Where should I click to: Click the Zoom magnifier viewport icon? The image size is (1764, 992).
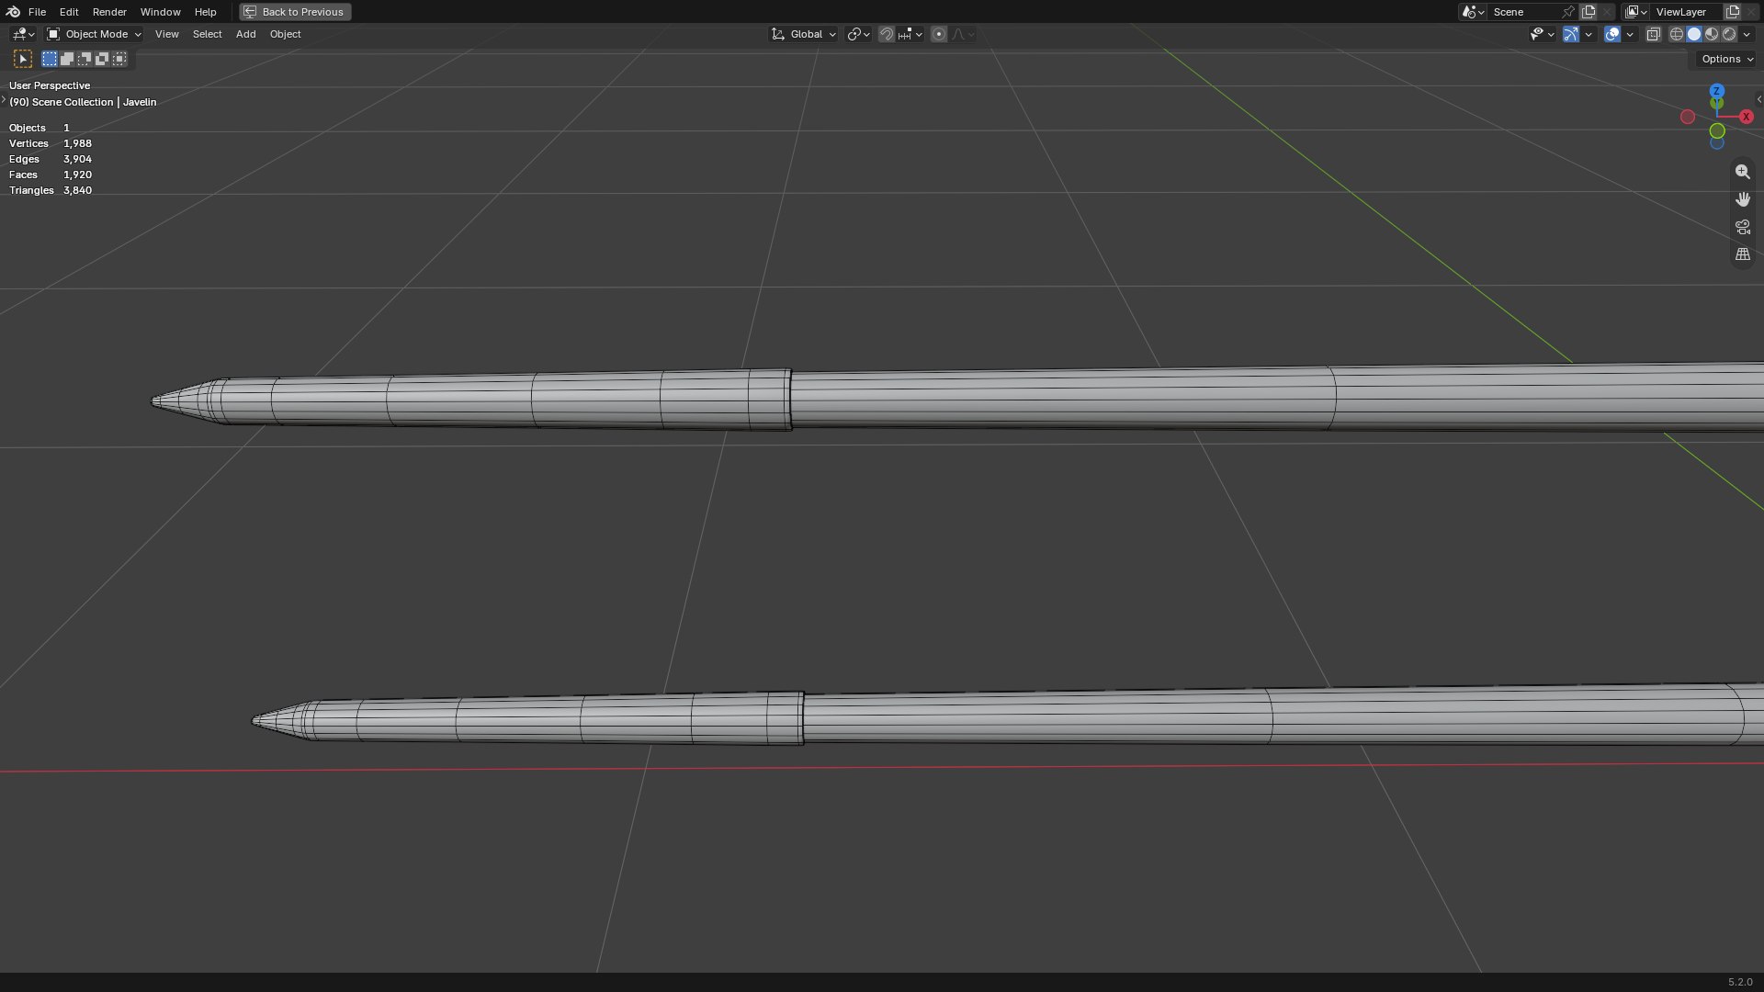(1743, 172)
